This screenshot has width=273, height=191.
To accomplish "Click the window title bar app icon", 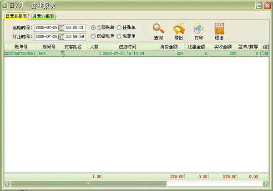I will coord(5,5).
